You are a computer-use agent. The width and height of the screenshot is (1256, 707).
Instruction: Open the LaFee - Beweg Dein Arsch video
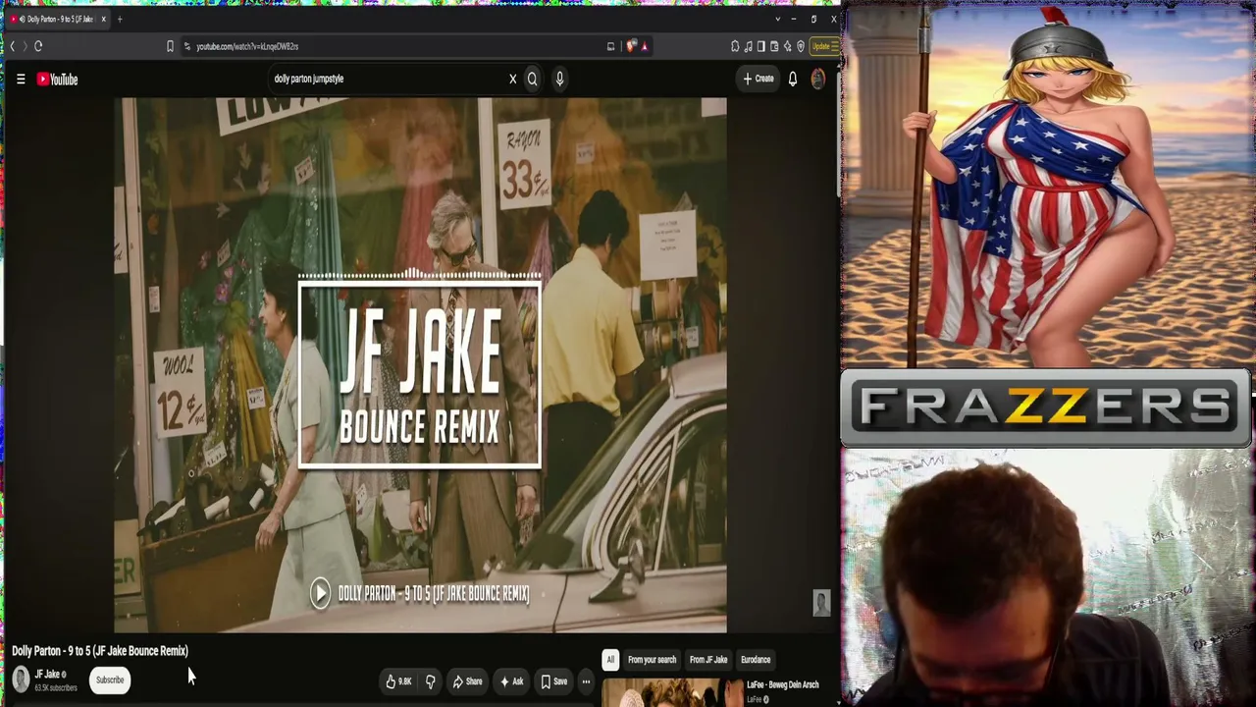[x=783, y=685]
